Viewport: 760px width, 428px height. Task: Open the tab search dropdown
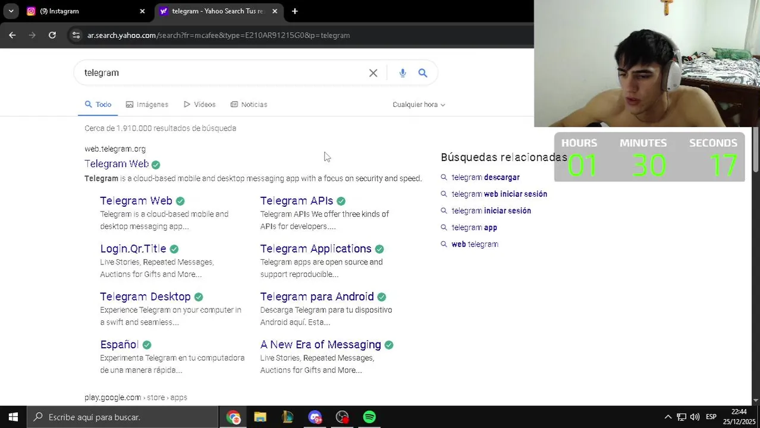[x=11, y=11]
